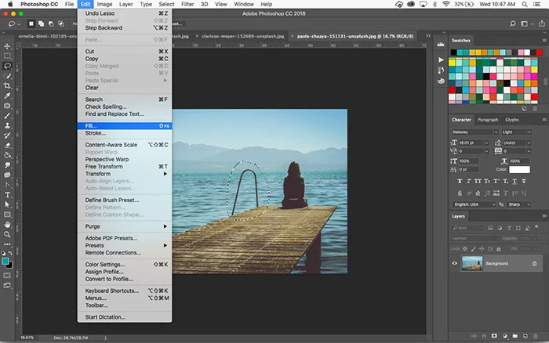Image resolution: width=549 pixels, height=343 pixels.
Task: Create a new swatch in Swatches panel
Action: pos(524,109)
